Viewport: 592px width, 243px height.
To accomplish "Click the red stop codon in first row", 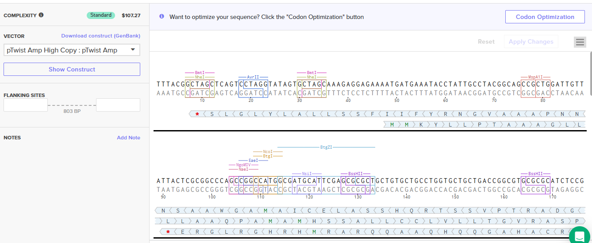I will point(197,114).
